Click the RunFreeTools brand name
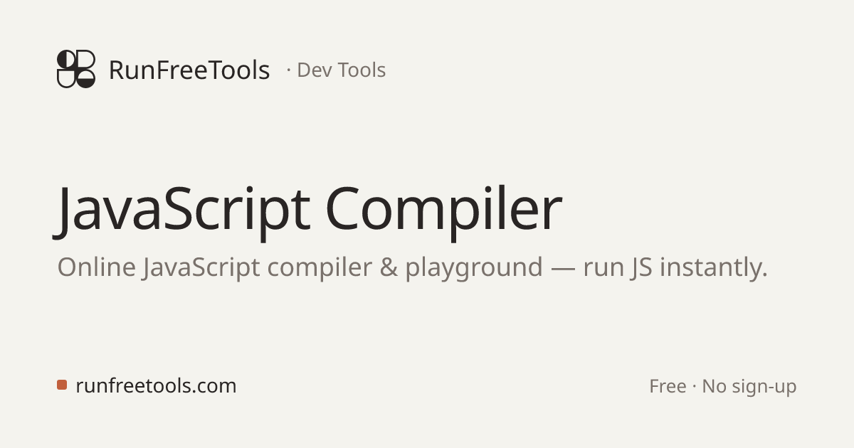This screenshot has width=854, height=448. point(189,70)
